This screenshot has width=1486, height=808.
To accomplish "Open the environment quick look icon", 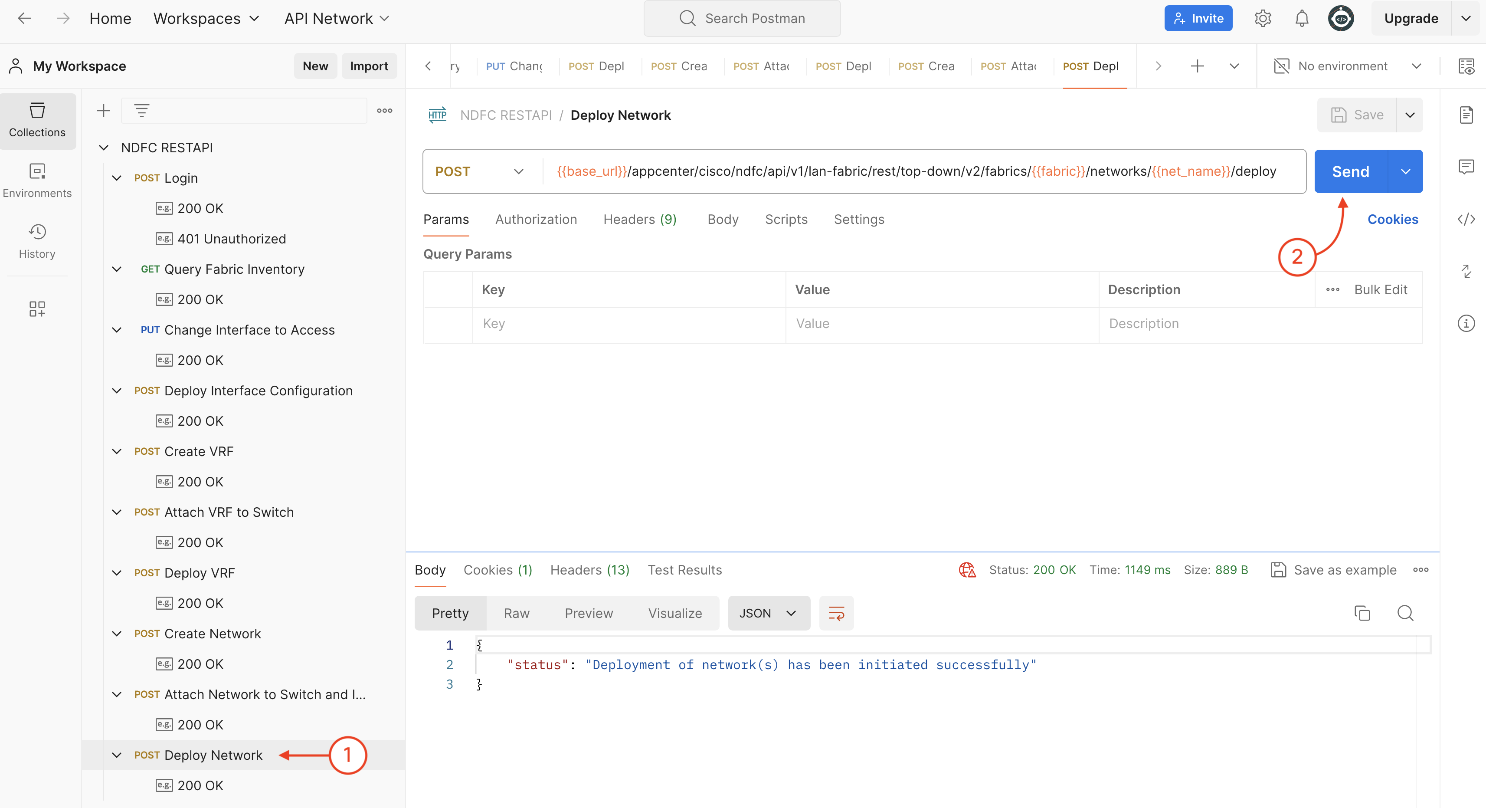I will (x=1466, y=66).
